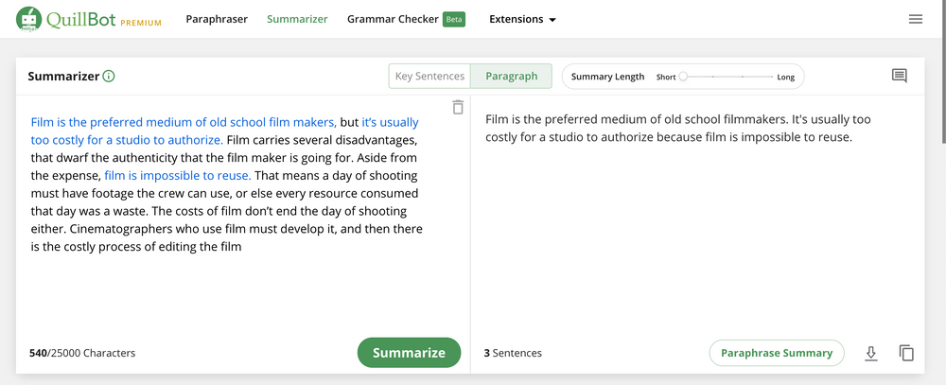Switch to Key Sentences mode
Viewport: 946px width, 385px height.
(430, 77)
